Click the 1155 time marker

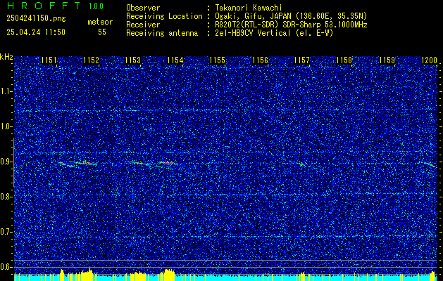click(x=217, y=60)
